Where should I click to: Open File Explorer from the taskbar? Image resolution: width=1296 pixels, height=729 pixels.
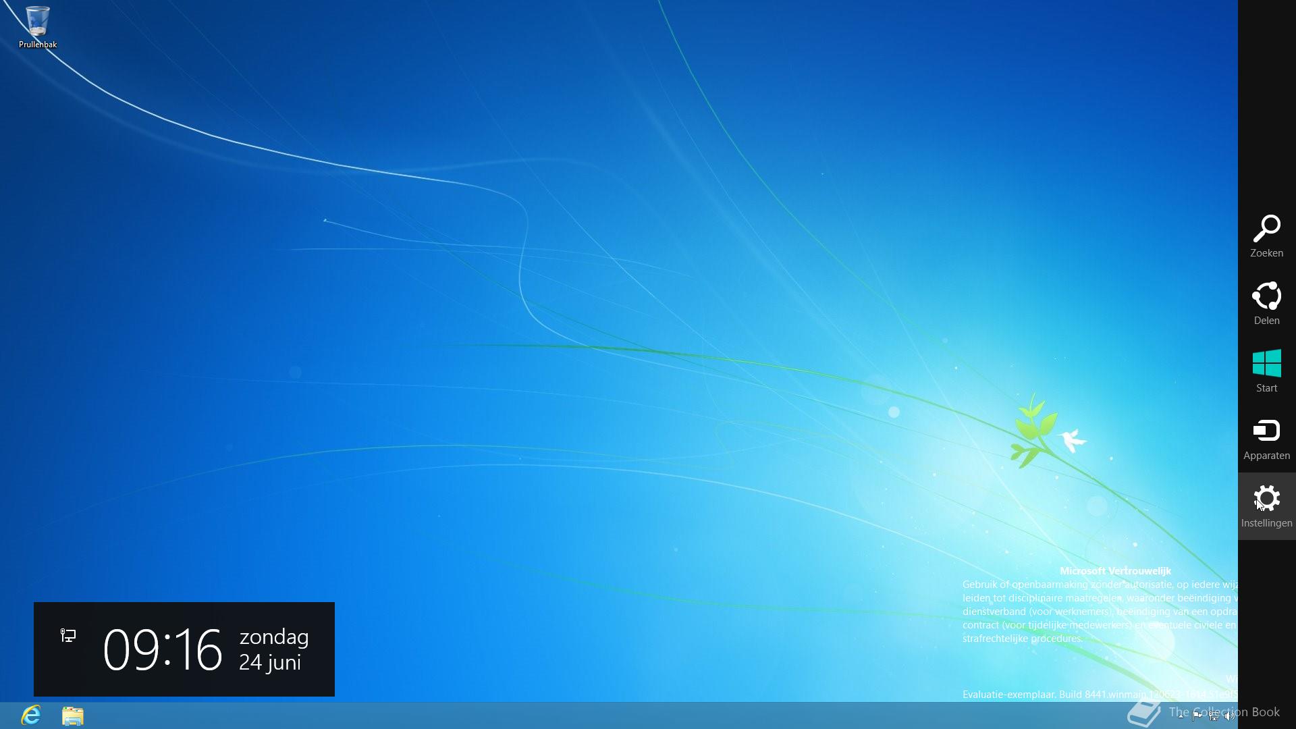(x=73, y=715)
